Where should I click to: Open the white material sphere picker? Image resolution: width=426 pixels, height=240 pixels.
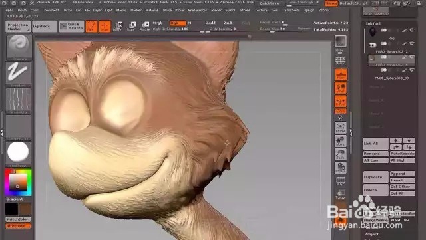(18, 154)
